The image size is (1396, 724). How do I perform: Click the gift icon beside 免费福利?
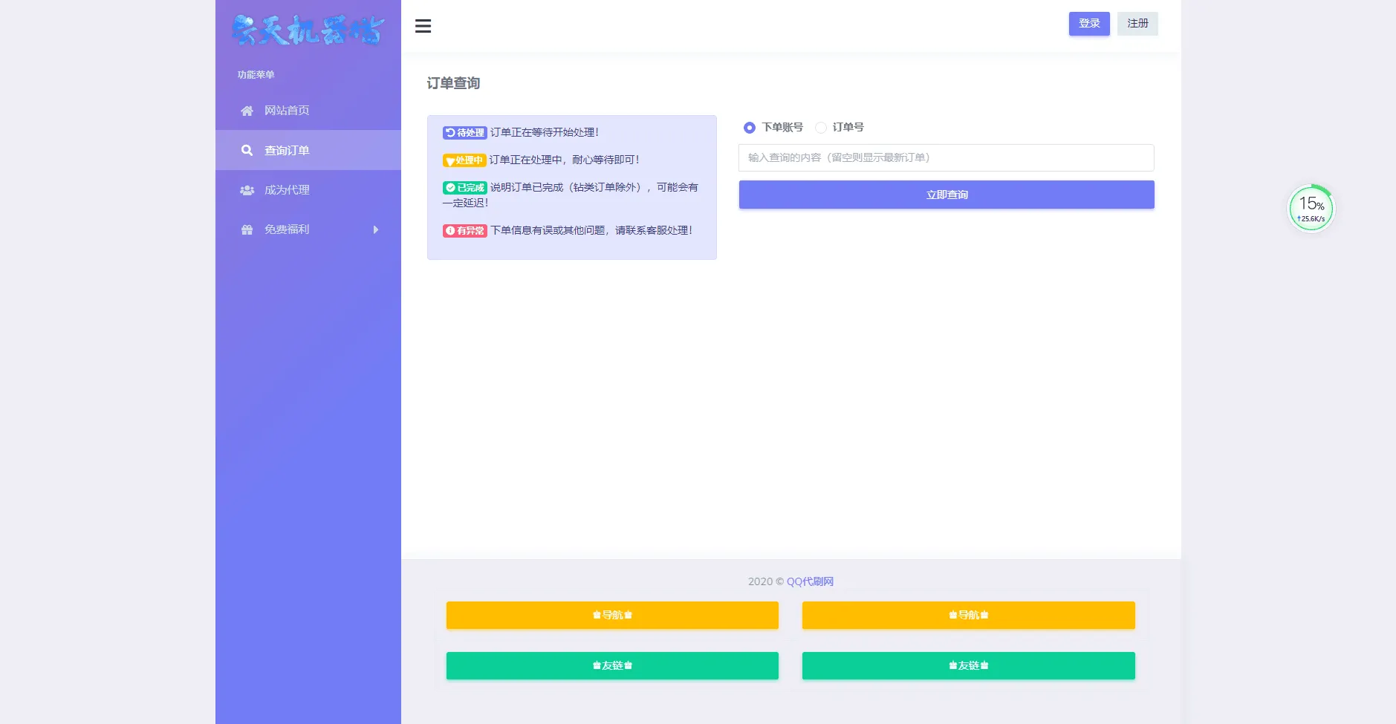pos(247,230)
